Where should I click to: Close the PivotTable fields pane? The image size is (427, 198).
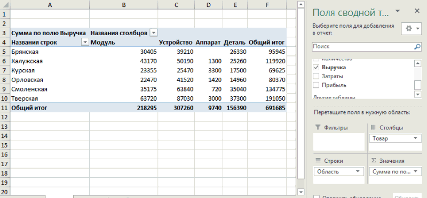click(417, 11)
